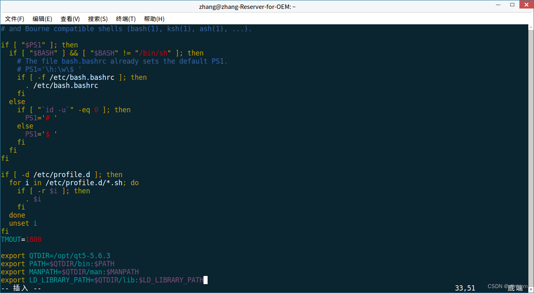Open the 终端(T) menu
Viewport: 534px width, 293px height.
click(126, 19)
